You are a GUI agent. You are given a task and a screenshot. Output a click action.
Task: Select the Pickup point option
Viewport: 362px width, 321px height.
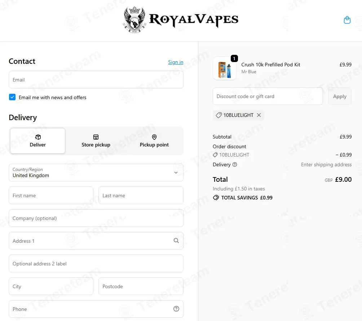point(154,141)
